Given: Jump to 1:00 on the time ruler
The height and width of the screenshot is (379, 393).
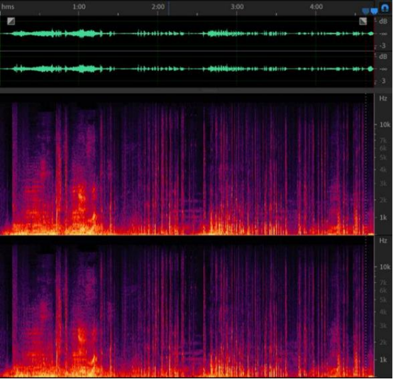Looking at the screenshot, I should [79, 6].
